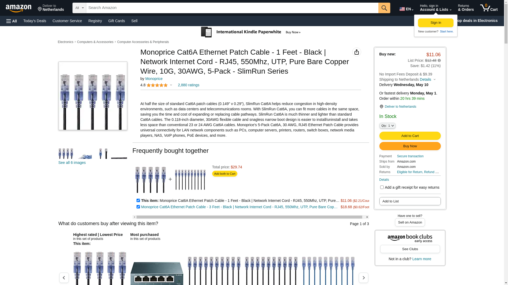Click the Search Amazon input field

pyautogui.click(x=232, y=8)
